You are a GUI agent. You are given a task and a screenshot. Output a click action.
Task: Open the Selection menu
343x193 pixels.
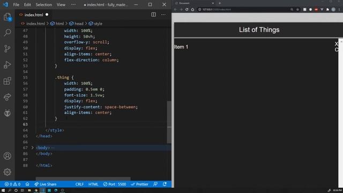click(44, 5)
